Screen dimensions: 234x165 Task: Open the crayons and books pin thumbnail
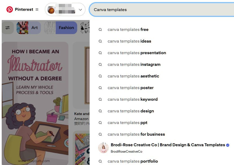[81, 148]
